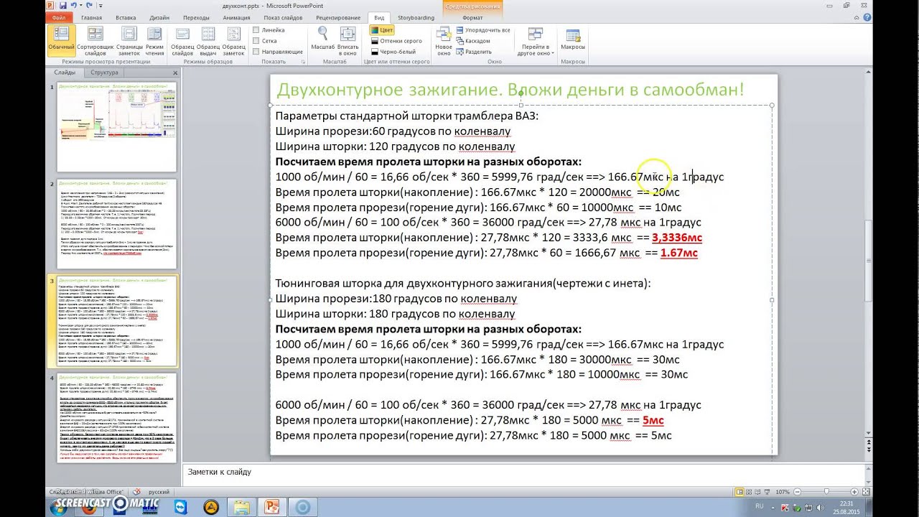919x517 pixels.
Task: Select Цвет color mode
Action: pos(382,30)
